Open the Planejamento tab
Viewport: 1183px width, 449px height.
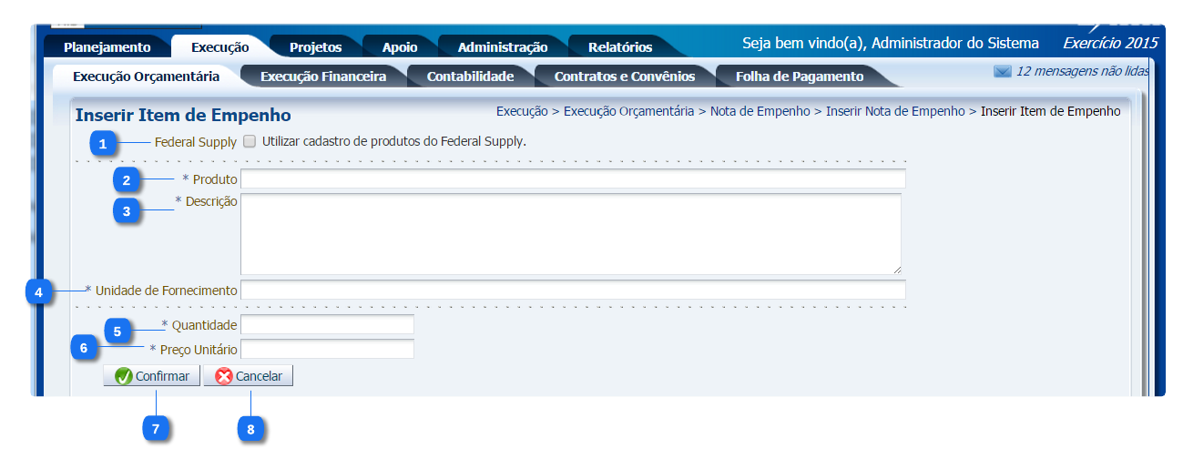[x=107, y=47]
